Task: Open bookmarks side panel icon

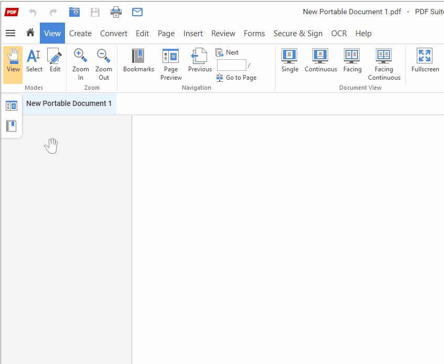Action: coord(12,126)
